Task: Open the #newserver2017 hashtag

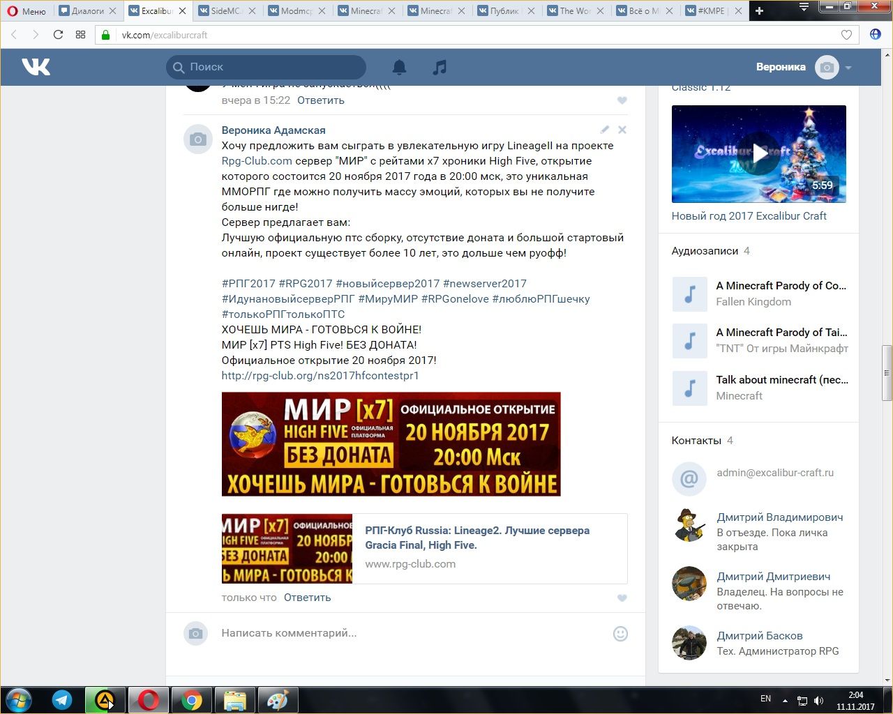Action: coord(485,284)
